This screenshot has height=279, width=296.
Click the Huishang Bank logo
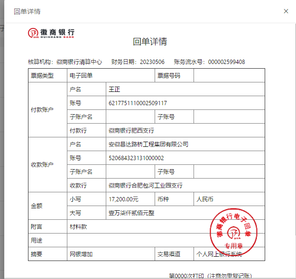[x=51, y=33]
